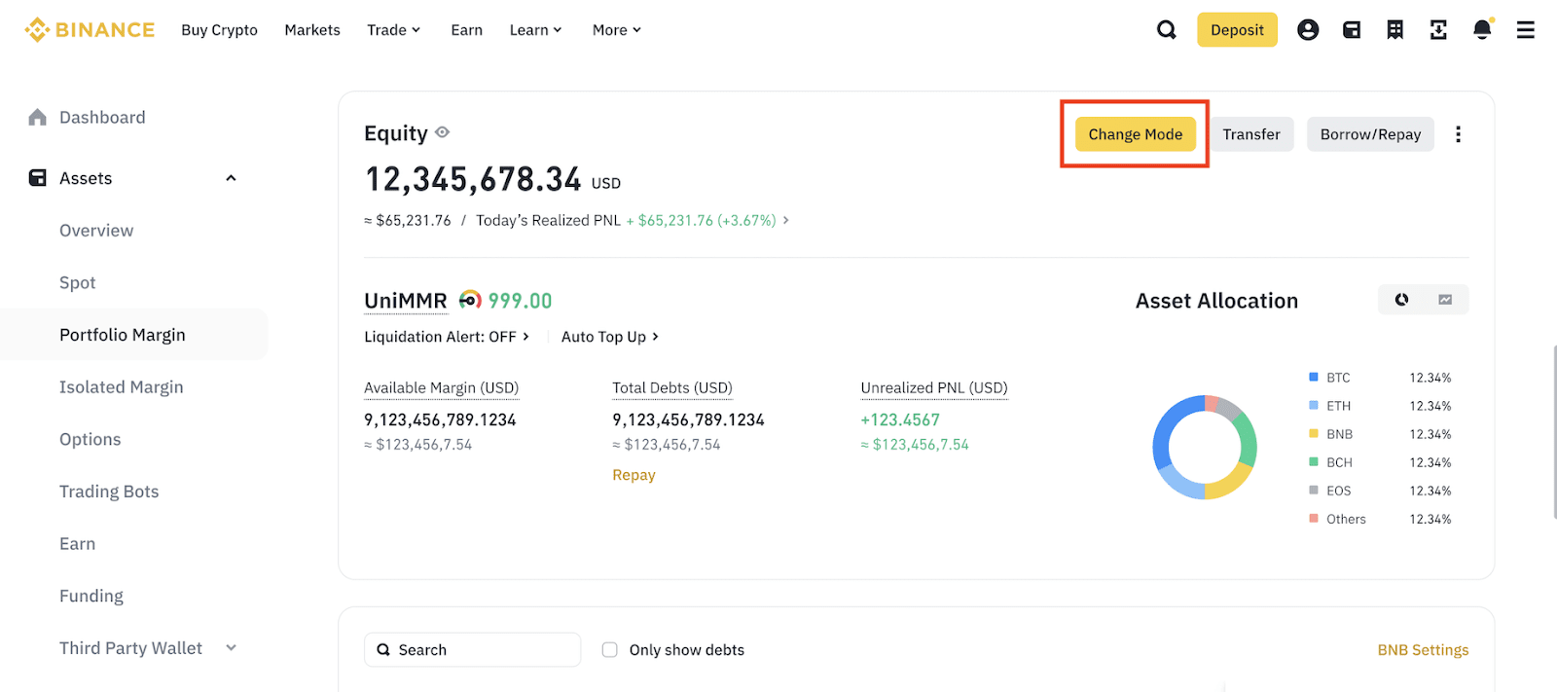
Task: Open the notifications bell
Action: point(1482,30)
